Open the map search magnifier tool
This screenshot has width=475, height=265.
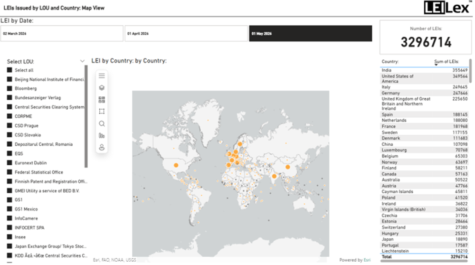coord(102,123)
